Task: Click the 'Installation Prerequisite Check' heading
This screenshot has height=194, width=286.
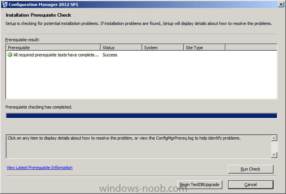Action: pos(38,15)
